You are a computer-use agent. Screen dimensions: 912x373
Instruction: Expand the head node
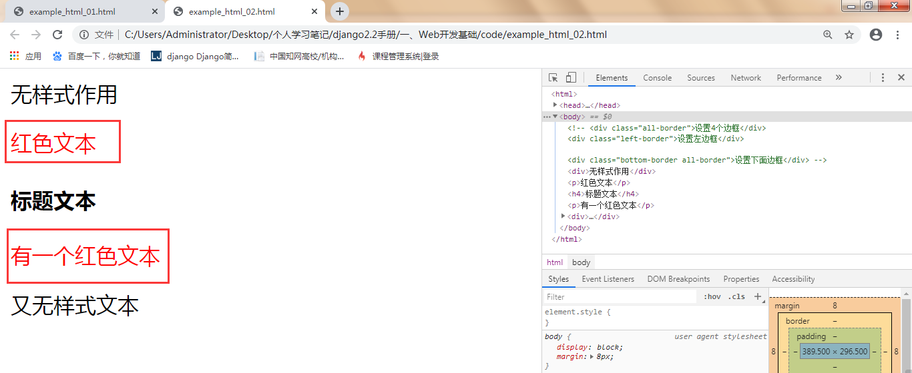click(x=555, y=105)
